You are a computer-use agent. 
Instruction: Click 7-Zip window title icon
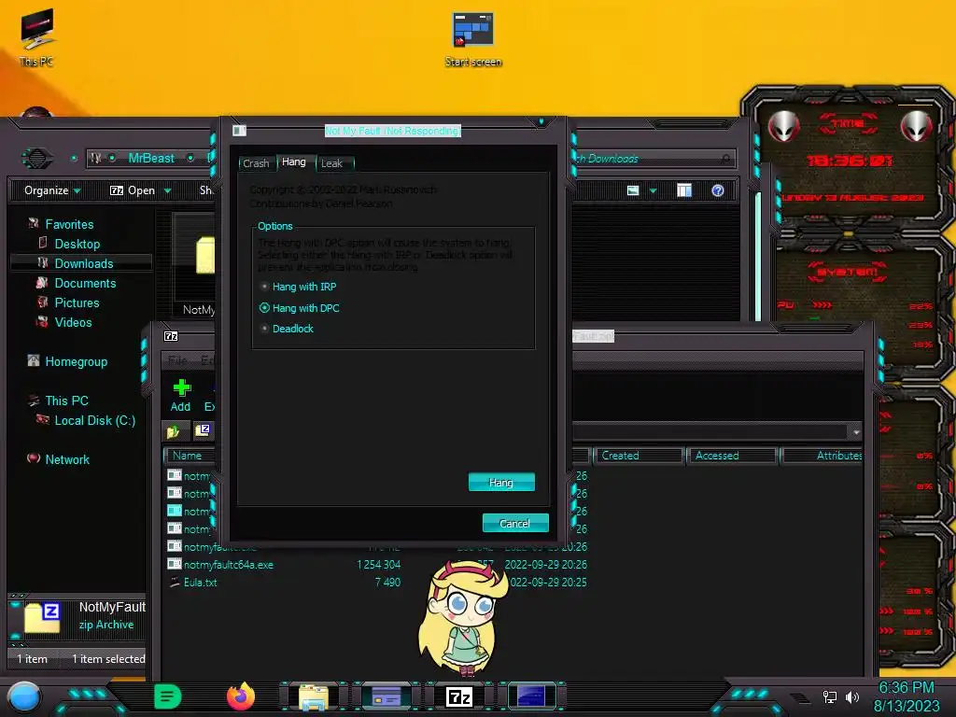[171, 336]
